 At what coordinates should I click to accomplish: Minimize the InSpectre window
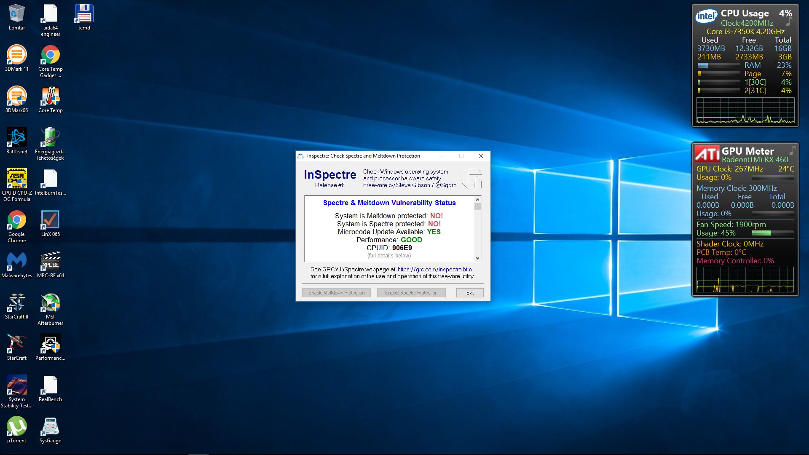point(442,156)
